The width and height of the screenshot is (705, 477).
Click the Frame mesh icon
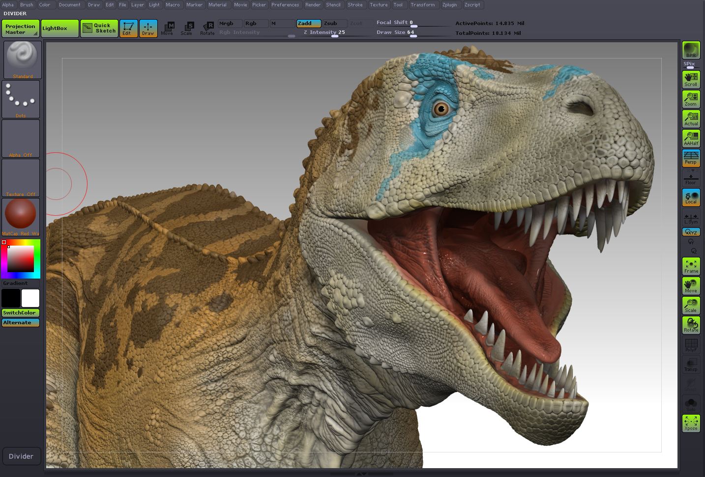coord(691,266)
